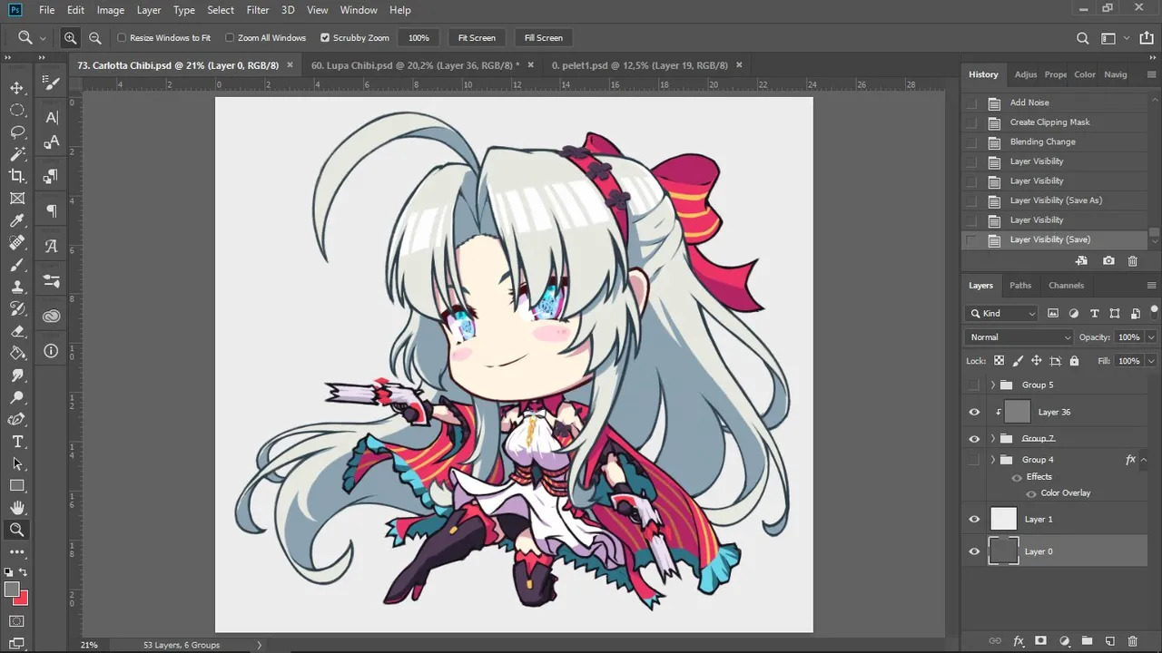This screenshot has width=1162, height=653.
Task: Hide Group 7 visibility eye
Action: tap(974, 438)
